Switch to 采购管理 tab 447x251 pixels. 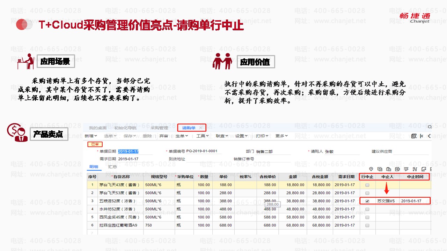click(x=159, y=128)
